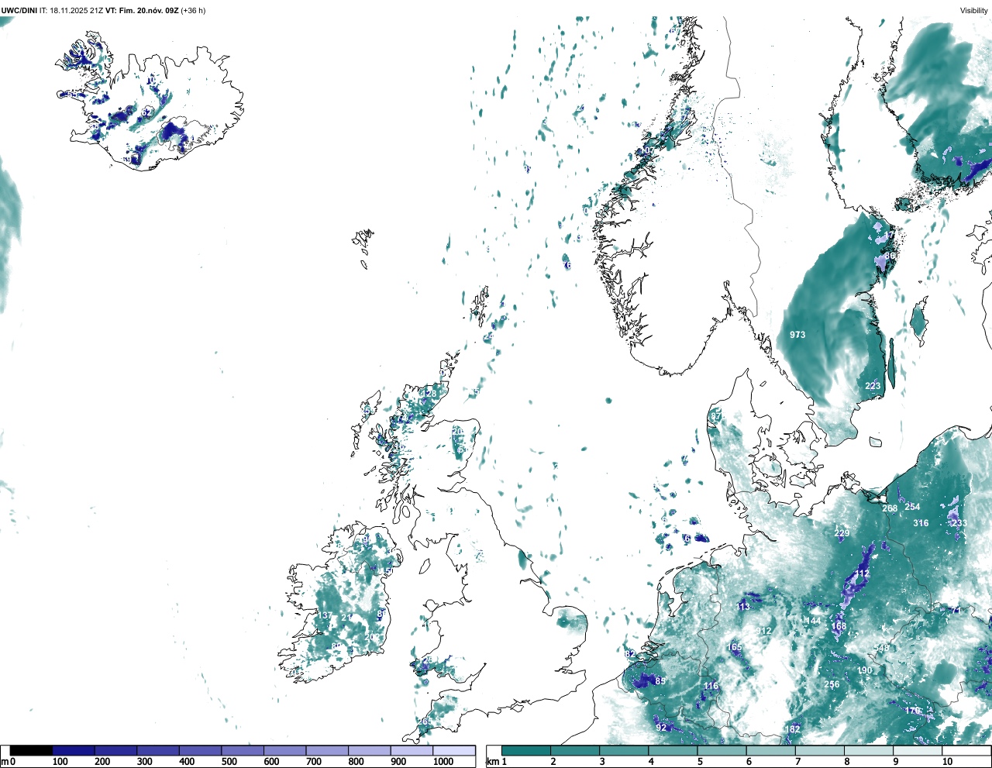Click the '168' visibility value
992x768 pixels.
point(839,626)
